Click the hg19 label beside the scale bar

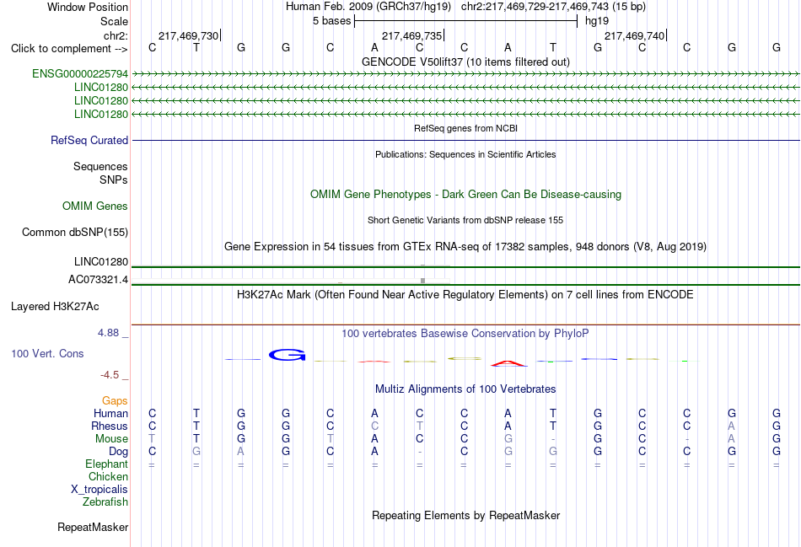click(597, 21)
